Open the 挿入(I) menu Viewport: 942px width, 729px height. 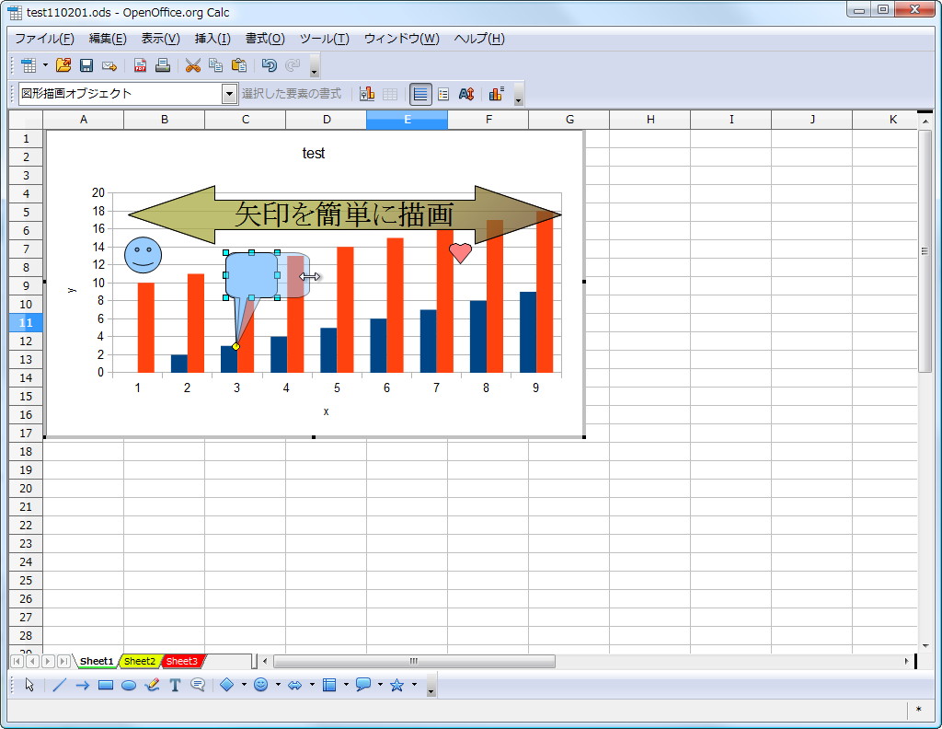tap(213, 39)
